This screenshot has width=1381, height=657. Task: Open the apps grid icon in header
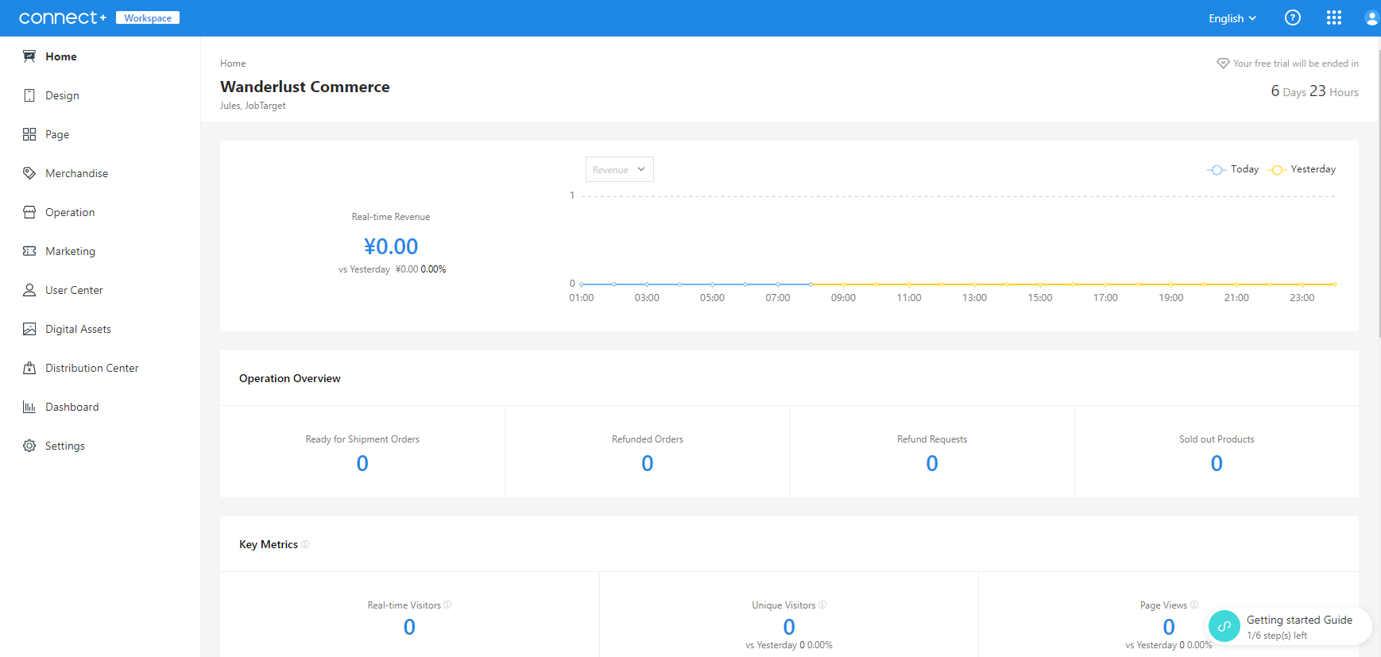1334,17
